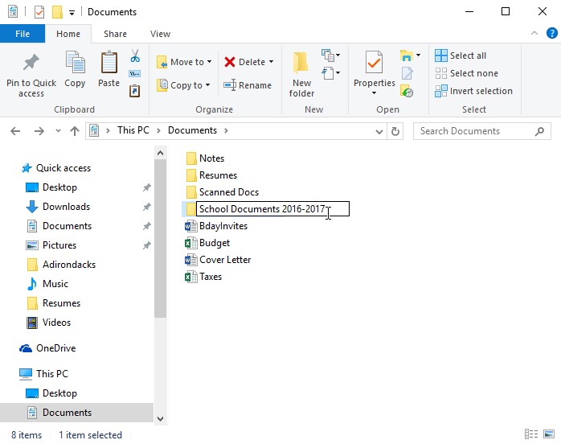Click the Cut scissors icon
The height and width of the screenshot is (444, 561).
[135, 55]
